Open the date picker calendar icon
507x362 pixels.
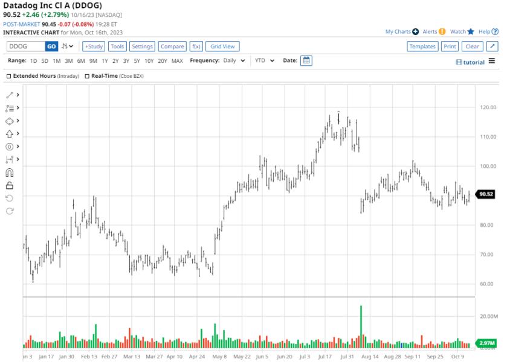306,60
